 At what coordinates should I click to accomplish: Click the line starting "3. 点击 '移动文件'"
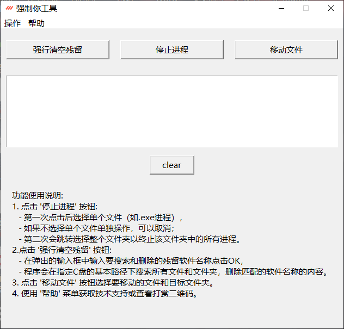[x=113, y=283]
